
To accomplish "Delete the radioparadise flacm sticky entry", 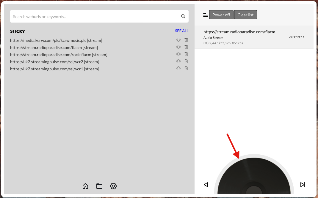I will (186, 47).
